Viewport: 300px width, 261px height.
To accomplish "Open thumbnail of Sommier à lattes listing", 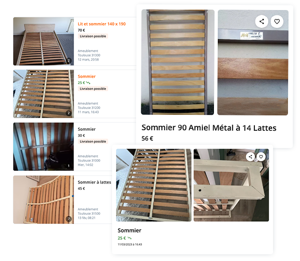I will pos(43,199).
